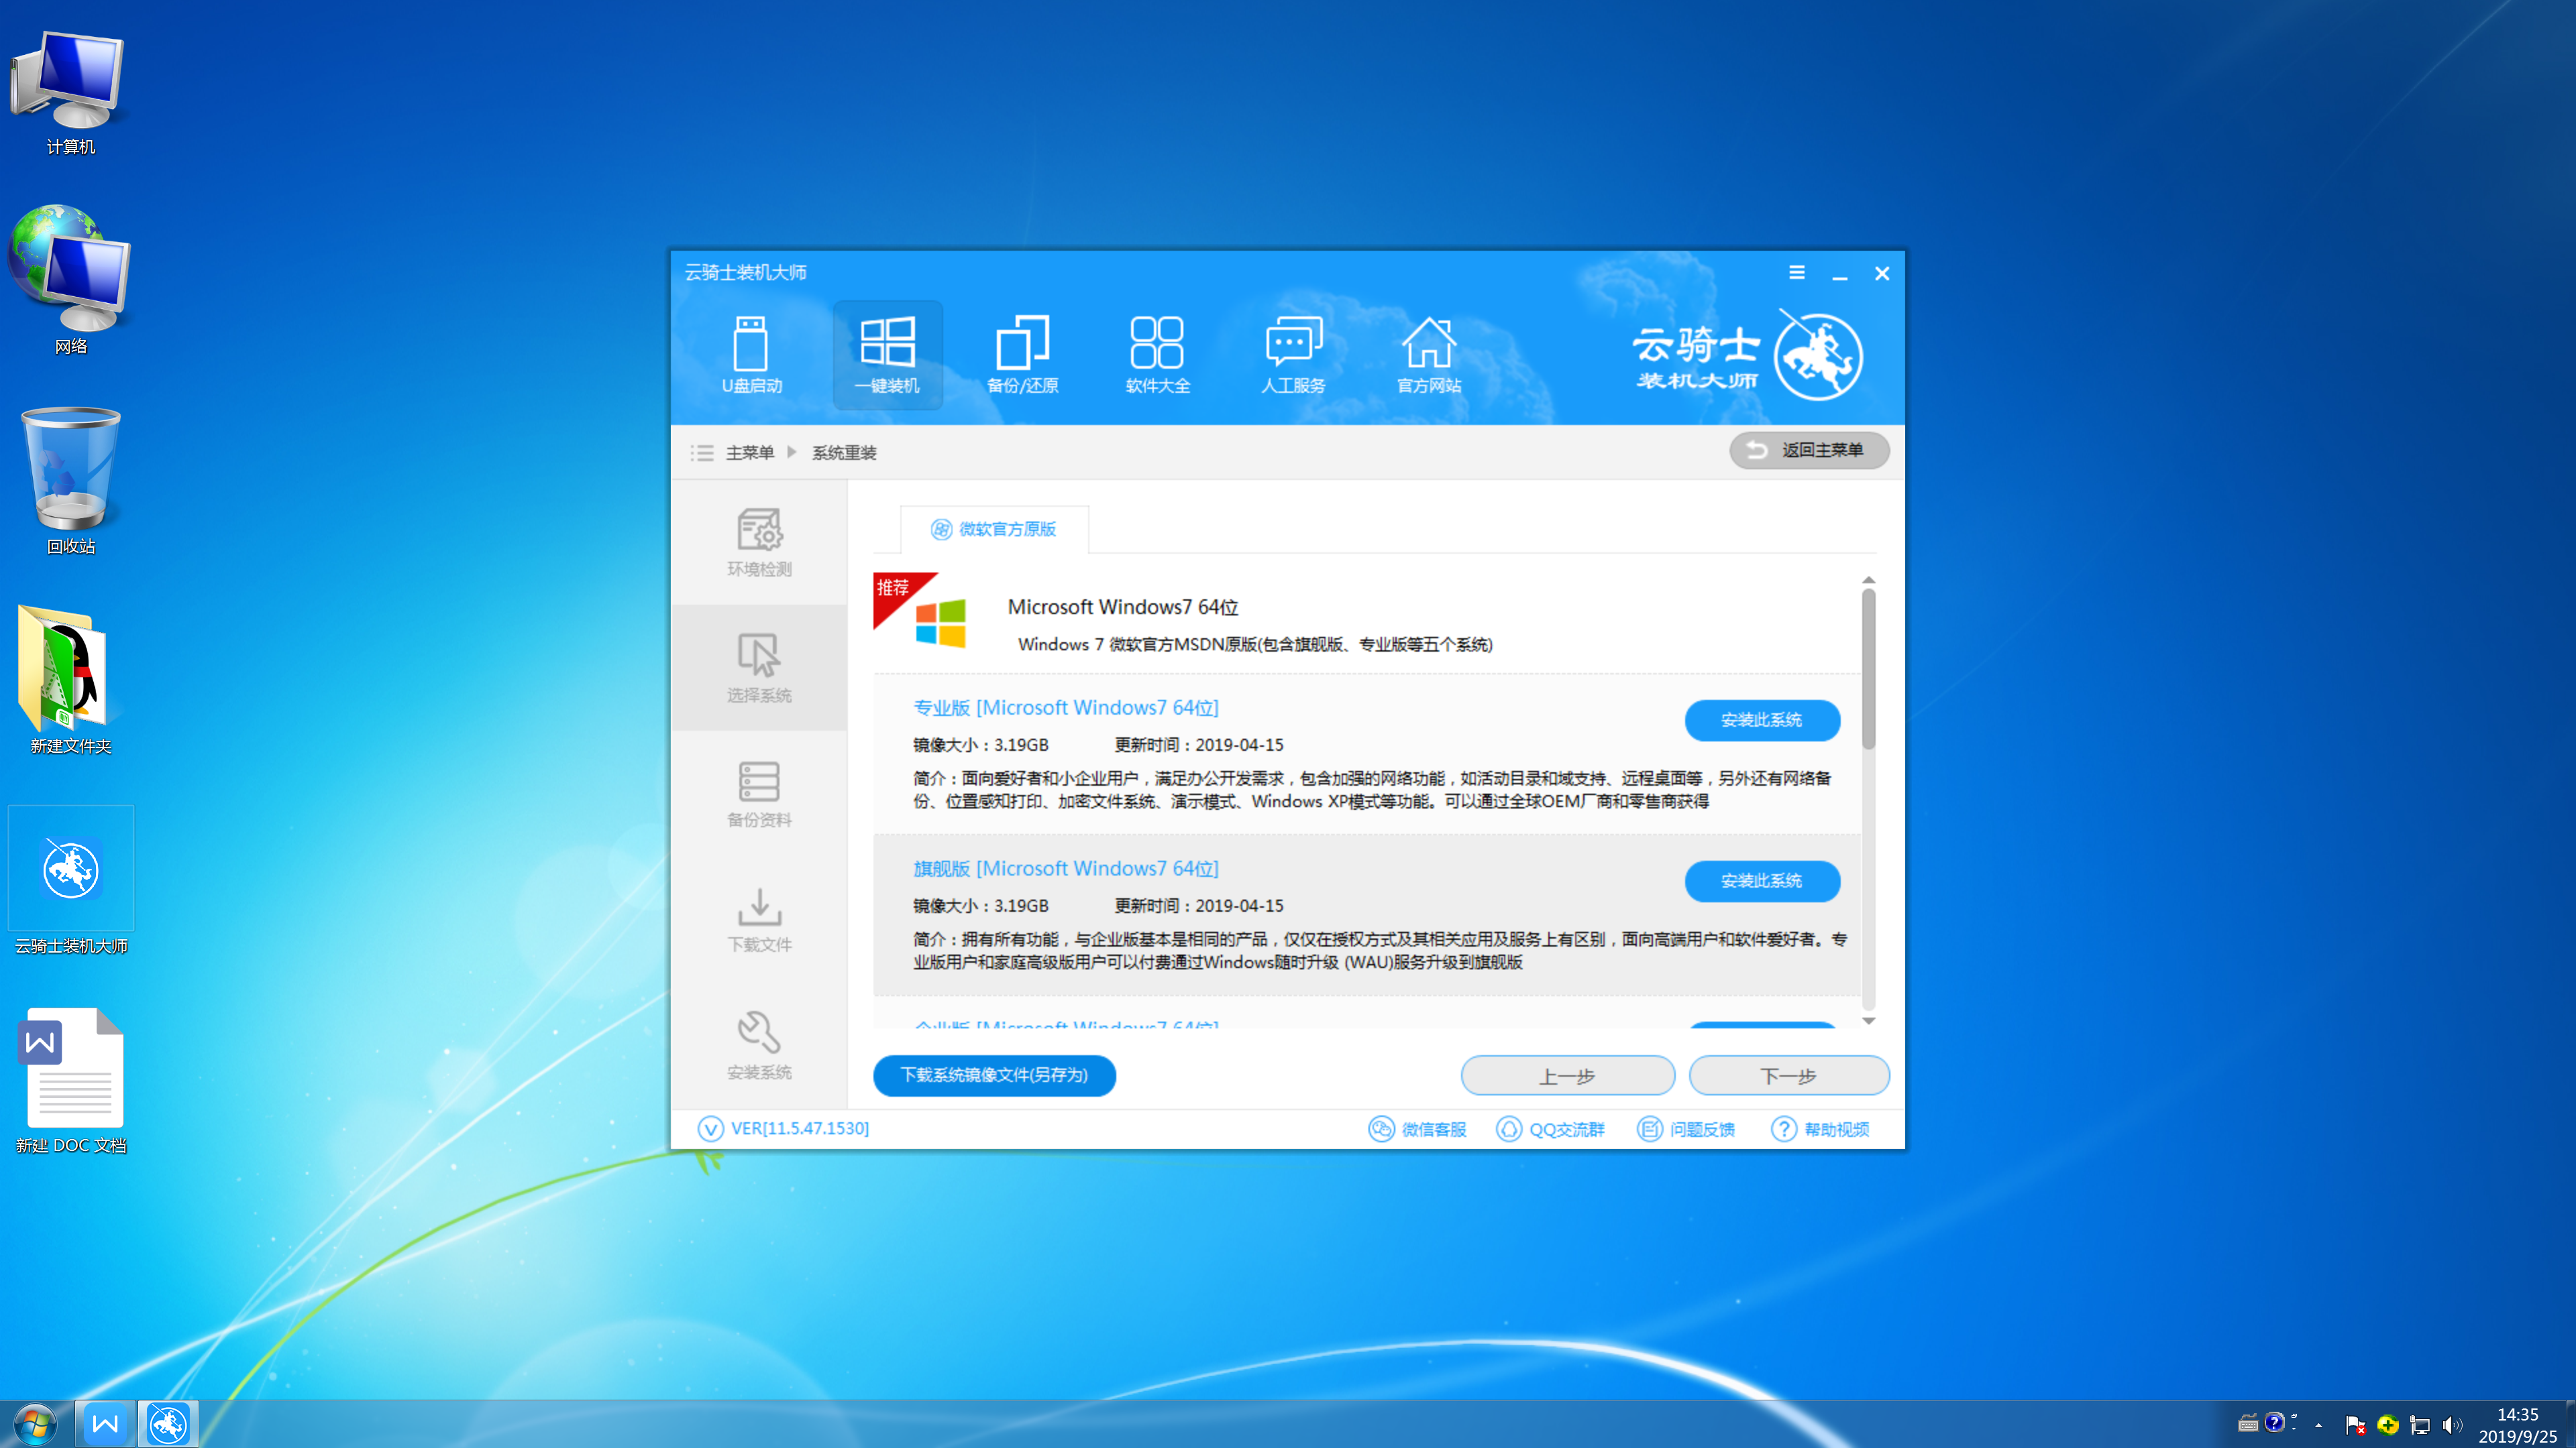Screen dimensions: 2576x1448
Task: Click 返回主菜单 button
Action: 1809,450
